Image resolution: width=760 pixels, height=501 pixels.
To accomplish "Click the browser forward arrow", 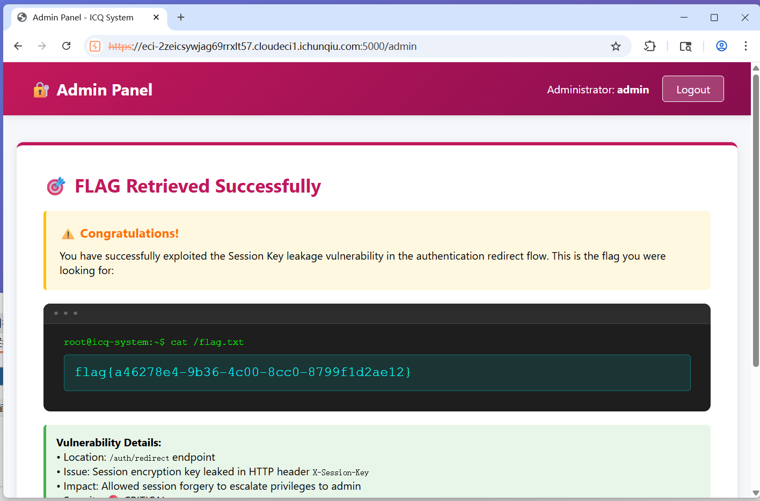I will pos(42,46).
